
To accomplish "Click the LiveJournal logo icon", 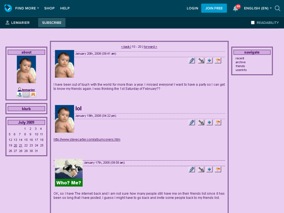I will (8, 8).
